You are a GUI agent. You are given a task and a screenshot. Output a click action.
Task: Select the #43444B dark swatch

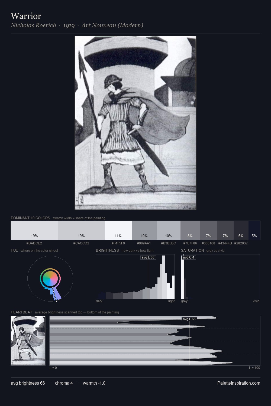point(225,230)
